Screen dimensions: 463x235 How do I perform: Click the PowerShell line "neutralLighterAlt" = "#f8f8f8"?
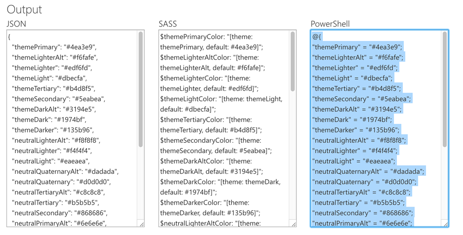[359, 140]
